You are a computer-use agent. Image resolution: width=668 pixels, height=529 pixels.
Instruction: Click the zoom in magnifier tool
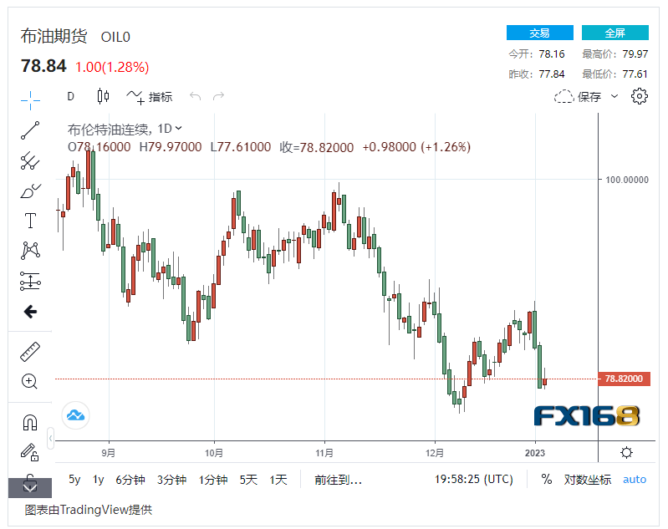(x=30, y=382)
